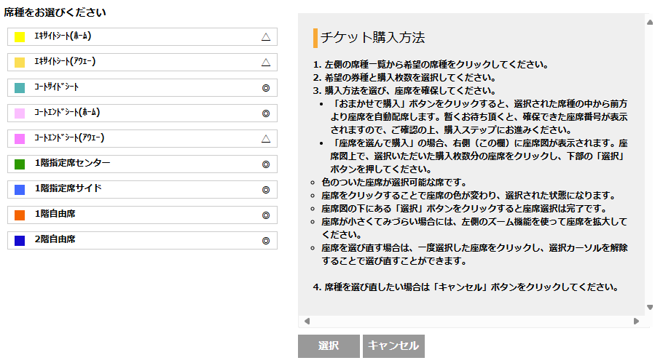Click the scroll-up arrow of instructions panel

(649, 22)
